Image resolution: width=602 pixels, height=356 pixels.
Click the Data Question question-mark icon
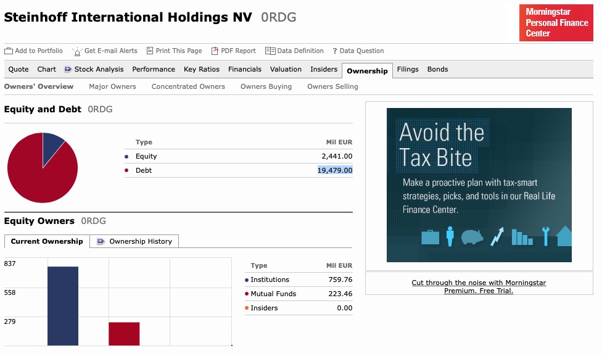(334, 51)
